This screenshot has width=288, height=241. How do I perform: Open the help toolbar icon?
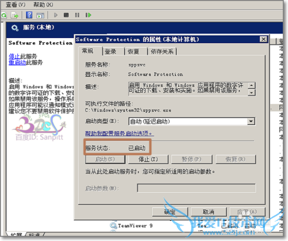coord(29,15)
